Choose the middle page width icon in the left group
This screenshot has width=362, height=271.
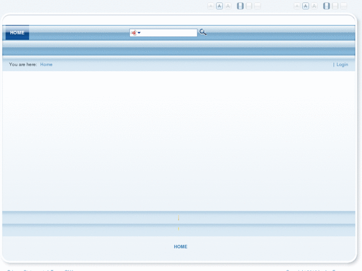(249, 6)
